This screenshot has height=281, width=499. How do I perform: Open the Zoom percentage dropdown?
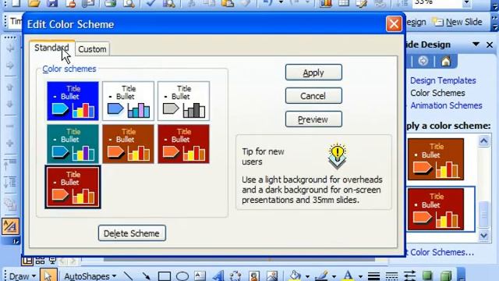(x=466, y=3)
